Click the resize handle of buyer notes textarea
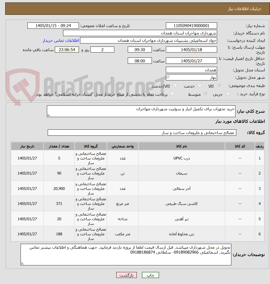Viewport: 270px width, 284px height. pos(22,263)
